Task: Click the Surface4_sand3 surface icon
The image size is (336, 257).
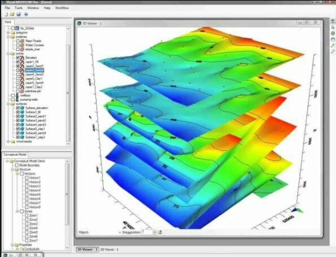Action: [x=22, y=125]
